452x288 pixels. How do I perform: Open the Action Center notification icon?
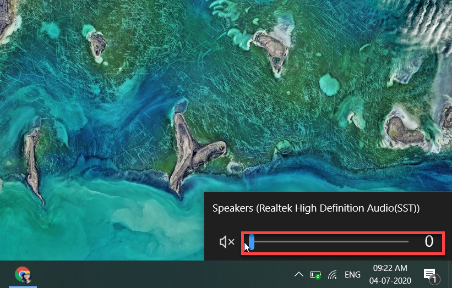coord(429,274)
